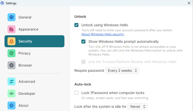
Task: Open the idle lock time dropdown
Action: (x=138, y=106)
